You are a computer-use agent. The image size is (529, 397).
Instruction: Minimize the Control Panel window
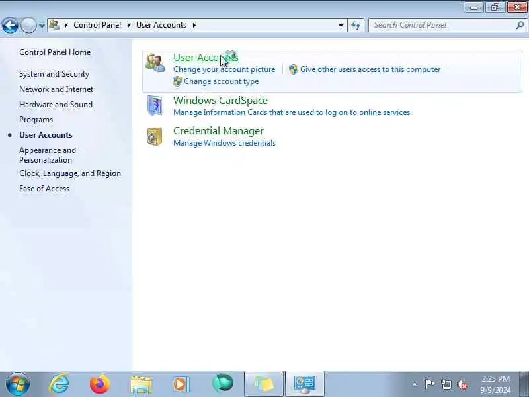(473, 7)
